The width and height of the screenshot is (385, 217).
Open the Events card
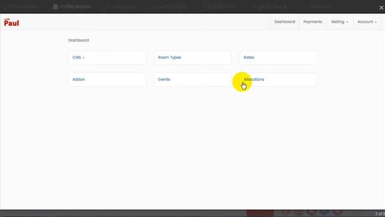tap(192, 80)
